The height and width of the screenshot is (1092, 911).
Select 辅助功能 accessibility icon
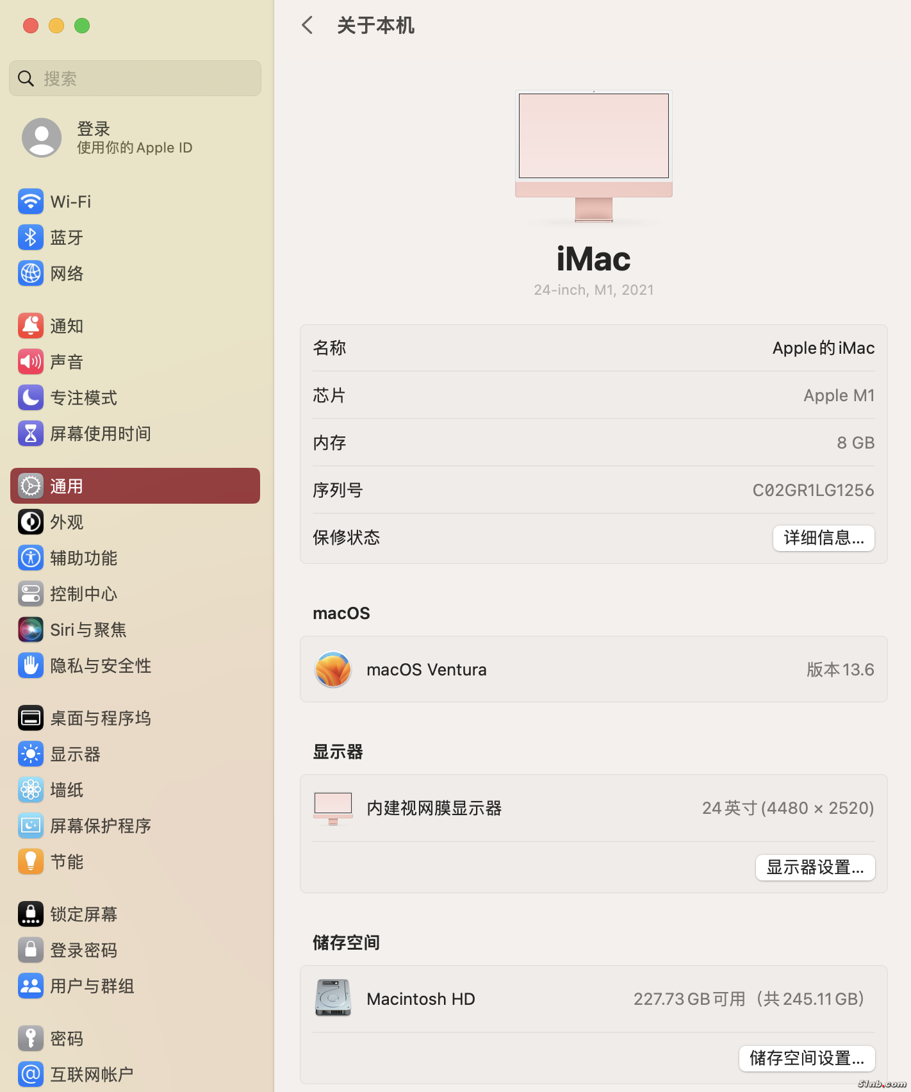tap(31, 558)
